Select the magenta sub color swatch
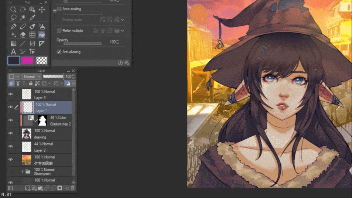This screenshot has height=198, width=352. pyautogui.click(x=28, y=61)
